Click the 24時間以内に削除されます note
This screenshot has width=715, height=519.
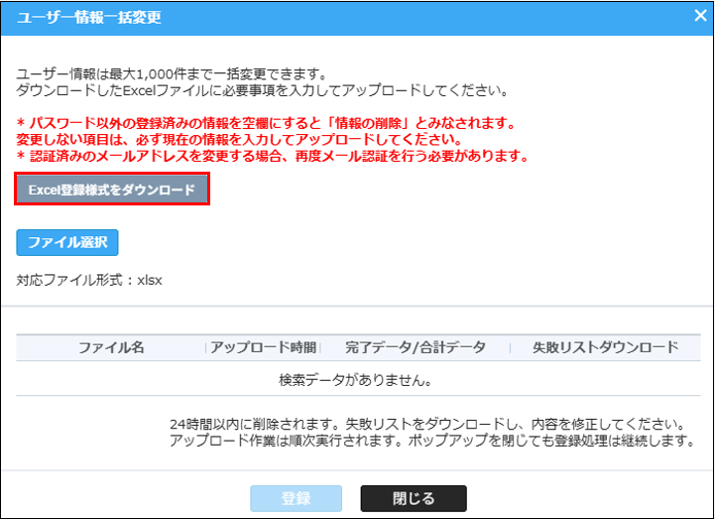pyautogui.click(x=430, y=424)
